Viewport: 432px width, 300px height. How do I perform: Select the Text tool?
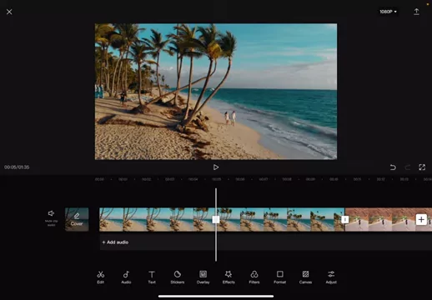152,277
